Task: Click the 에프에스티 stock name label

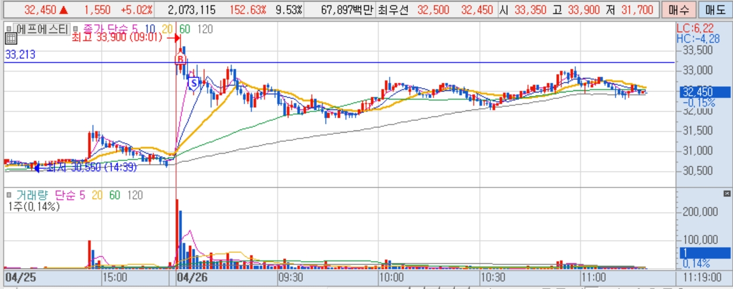Action: (x=41, y=29)
